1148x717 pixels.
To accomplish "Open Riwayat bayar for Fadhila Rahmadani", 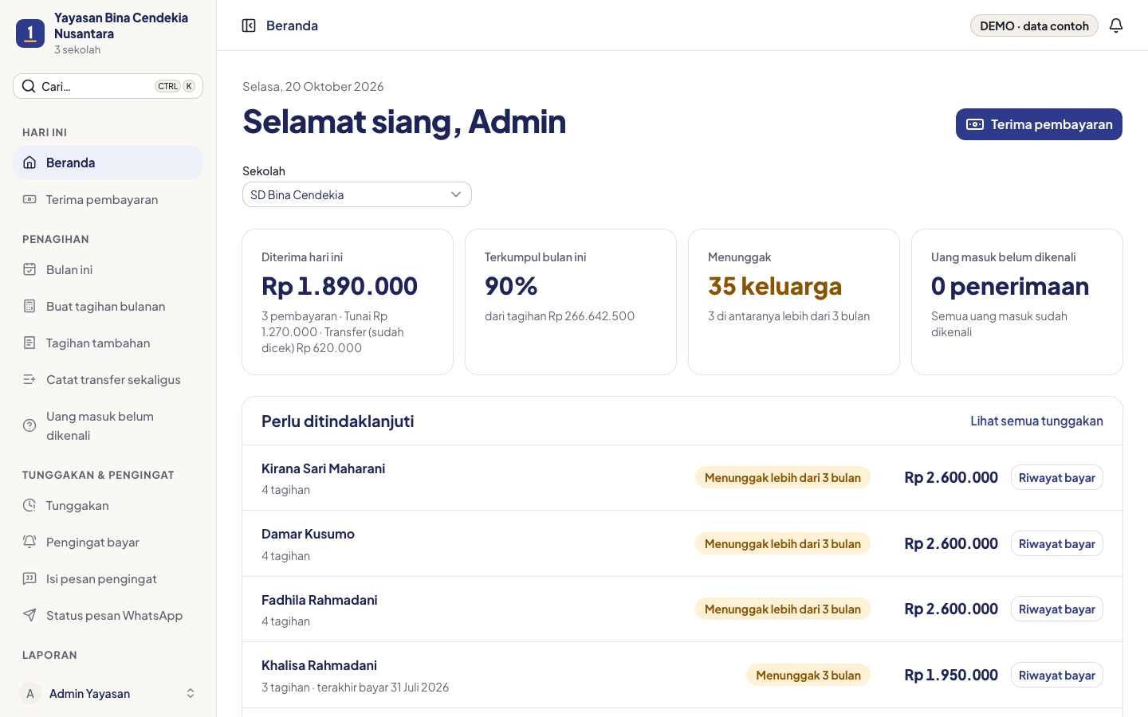I will [1057, 609].
